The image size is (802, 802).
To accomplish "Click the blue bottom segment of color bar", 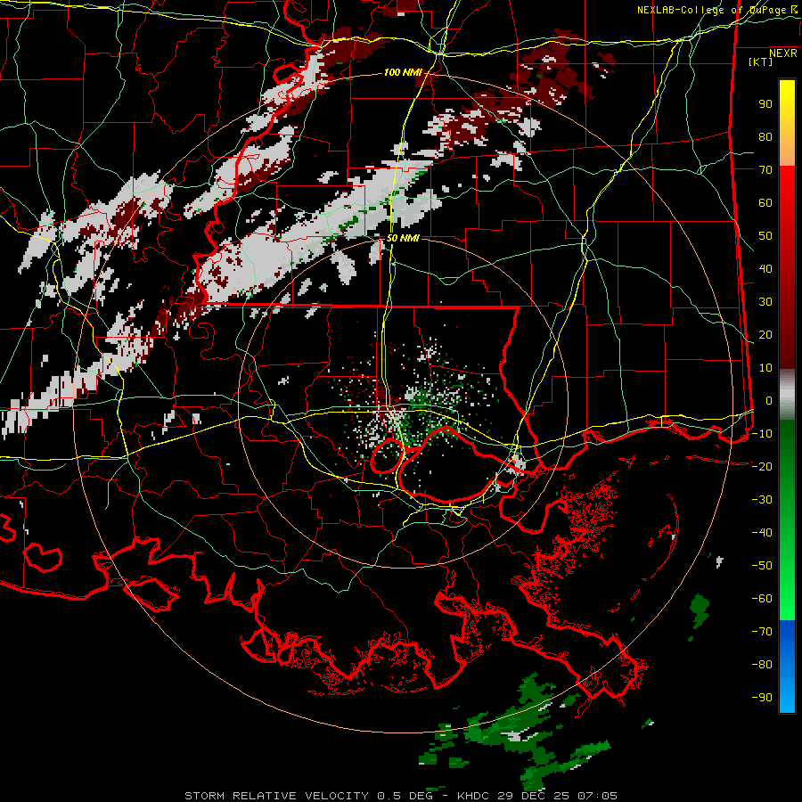I will click(787, 666).
